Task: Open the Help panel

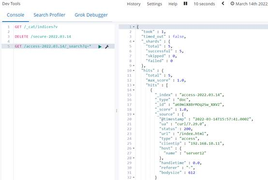Action: click(x=173, y=4)
